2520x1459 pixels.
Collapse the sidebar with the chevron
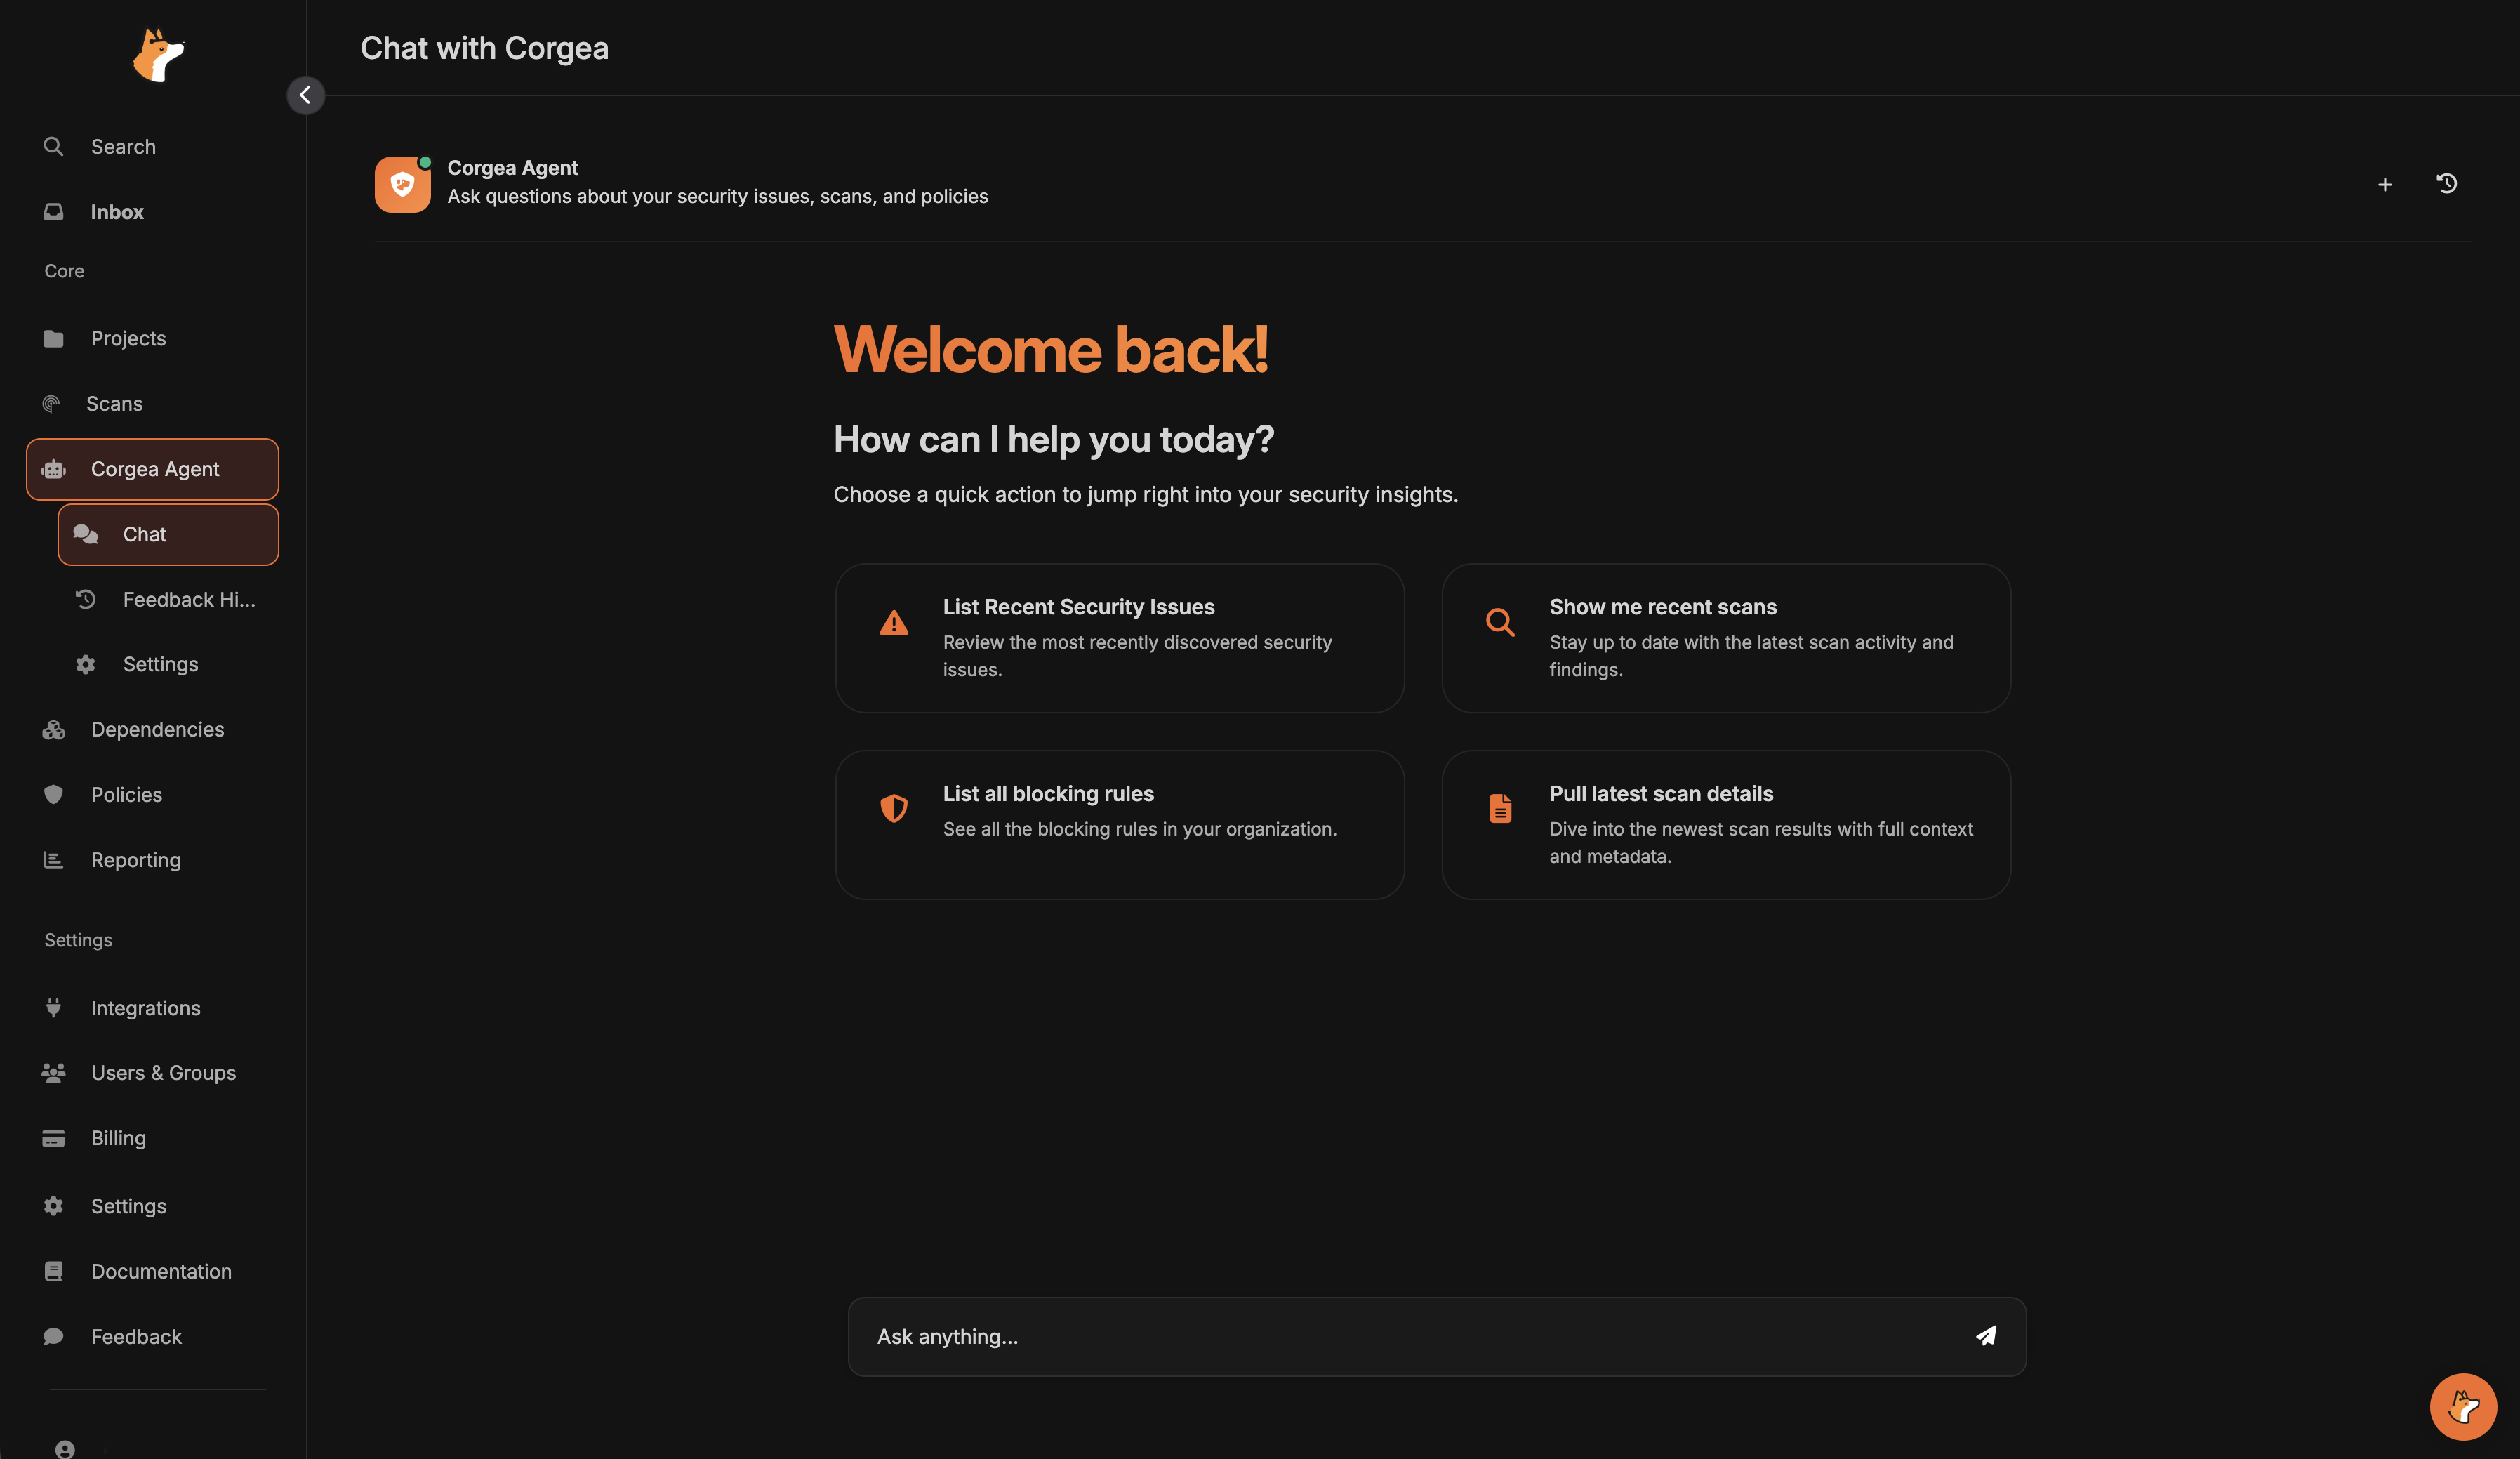click(x=305, y=95)
